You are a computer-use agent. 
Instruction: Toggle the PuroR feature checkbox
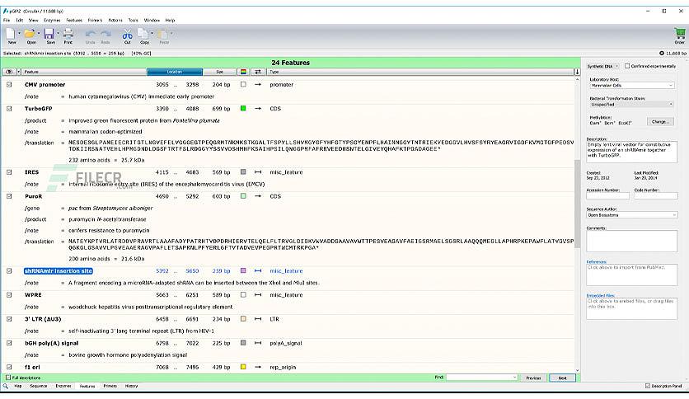(9, 196)
